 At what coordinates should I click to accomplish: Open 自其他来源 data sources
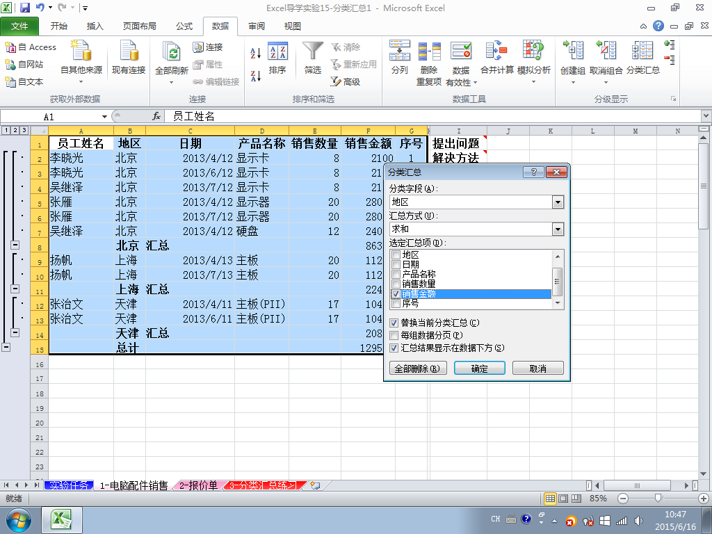[x=81, y=62]
